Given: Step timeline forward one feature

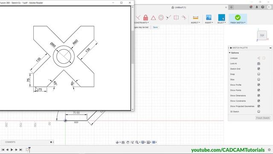Looking at the screenshot, I should 16,150.
